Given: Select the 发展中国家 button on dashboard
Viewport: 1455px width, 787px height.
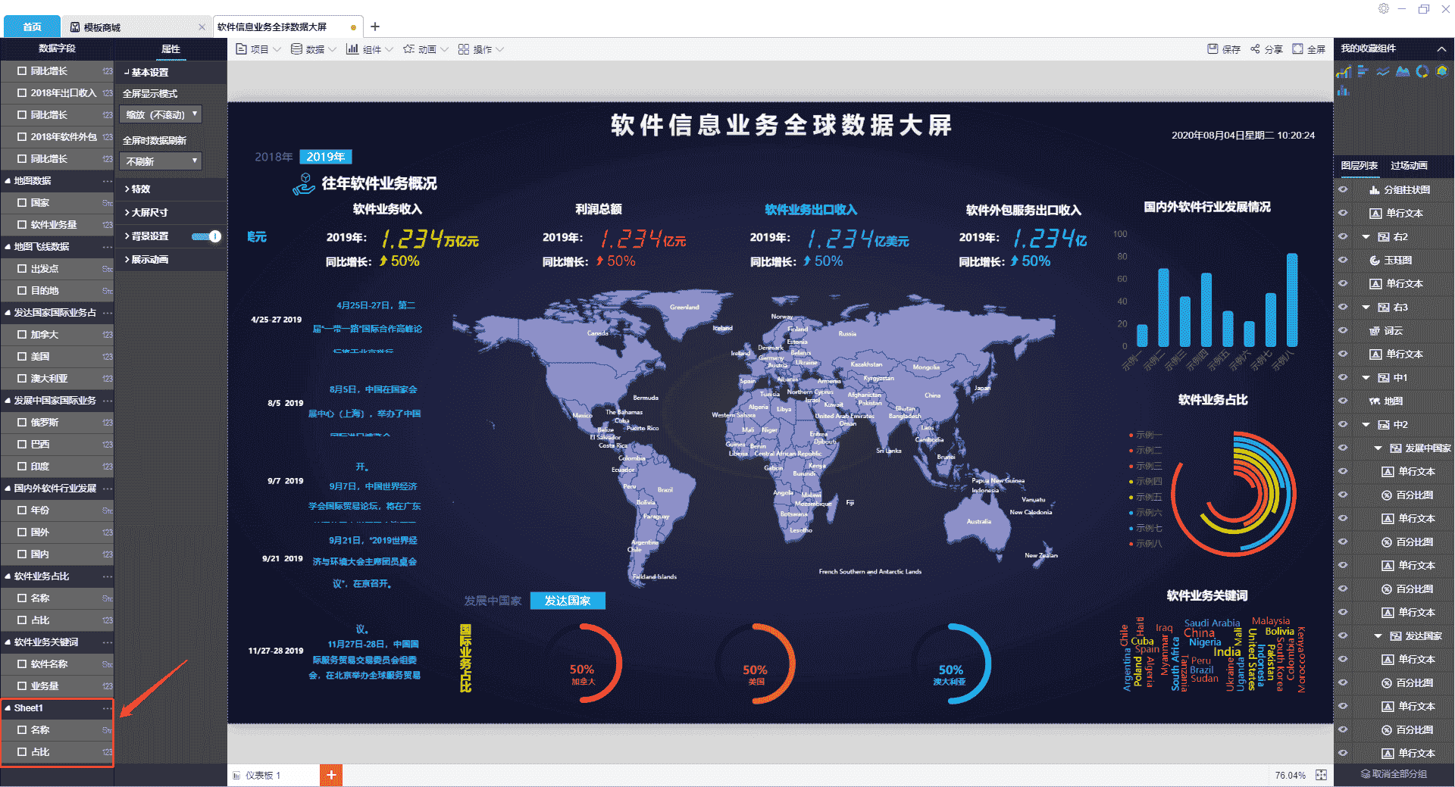Looking at the screenshot, I should click(x=493, y=601).
